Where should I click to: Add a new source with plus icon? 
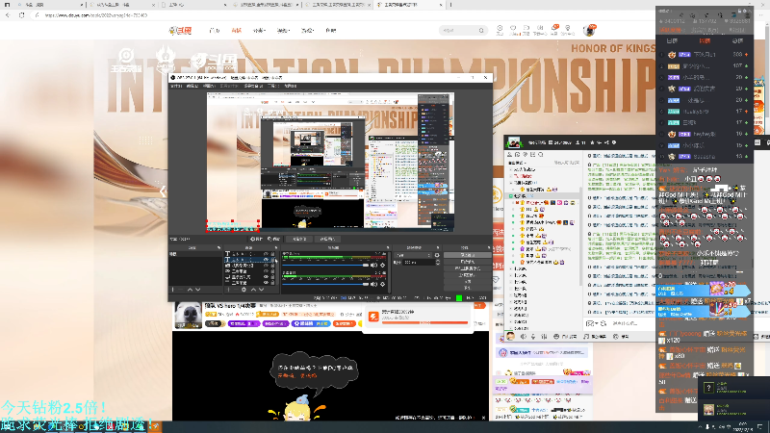coord(228,290)
